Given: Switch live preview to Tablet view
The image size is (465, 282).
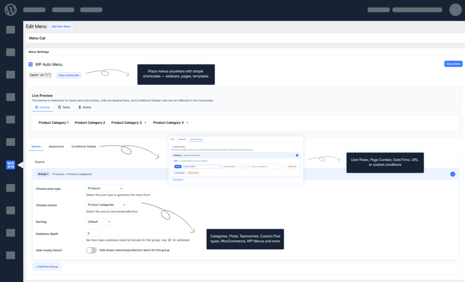Looking at the screenshot, I should click(x=64, y=107).
